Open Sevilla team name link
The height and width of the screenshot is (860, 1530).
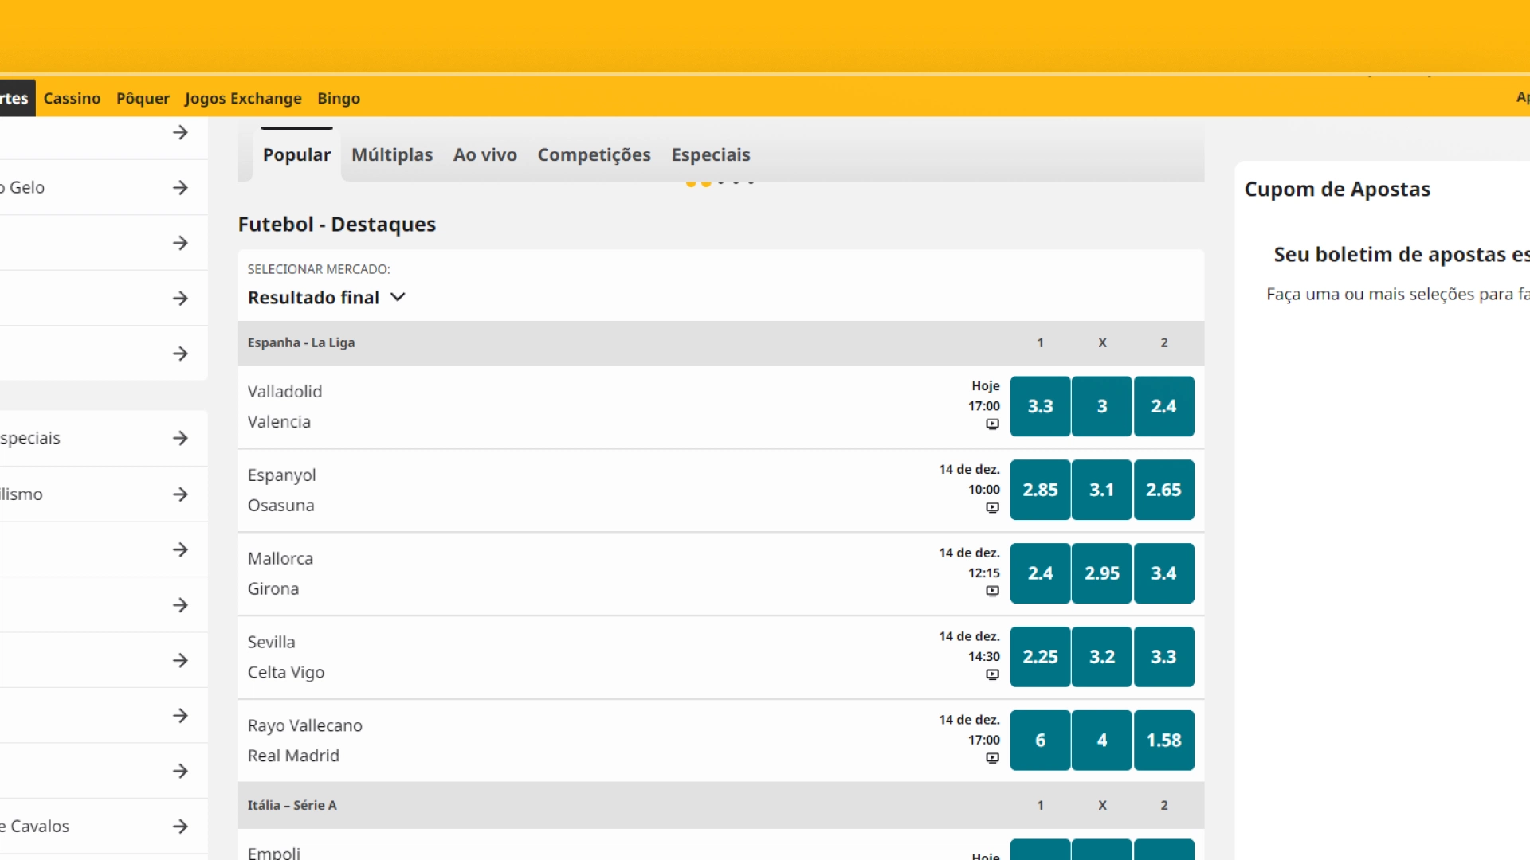tap(271, 643)
